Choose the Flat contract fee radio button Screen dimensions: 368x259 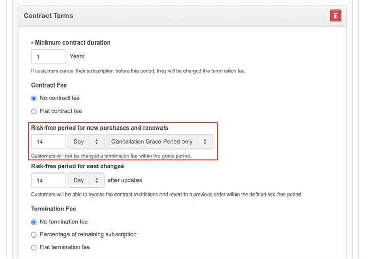pos(34,111)
